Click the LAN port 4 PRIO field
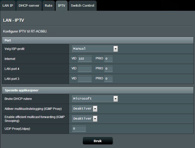Screen dimensions: 195x148 [109, 69]
